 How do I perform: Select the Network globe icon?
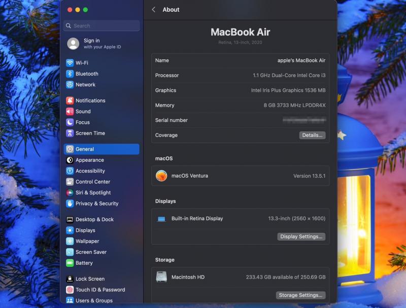point(70,85)
